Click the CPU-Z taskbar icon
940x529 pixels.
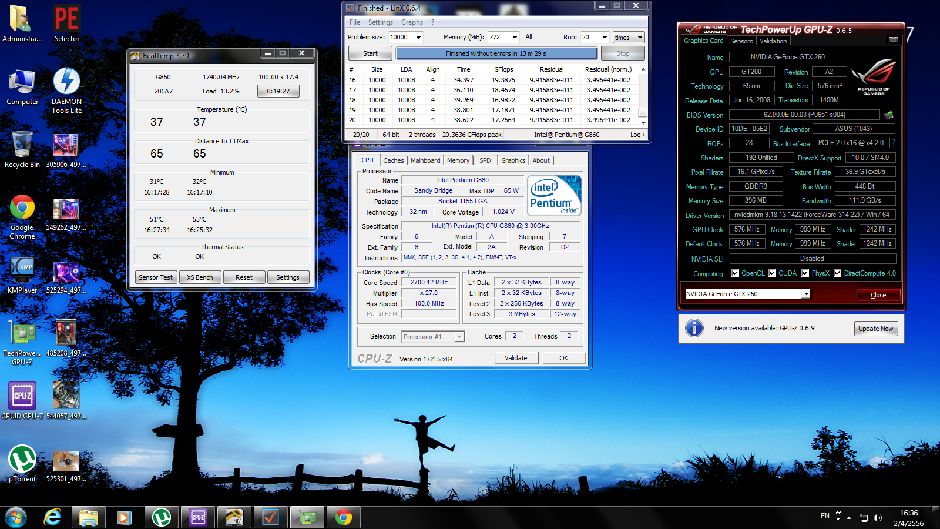pyautogui.click(x=198, y=517)
